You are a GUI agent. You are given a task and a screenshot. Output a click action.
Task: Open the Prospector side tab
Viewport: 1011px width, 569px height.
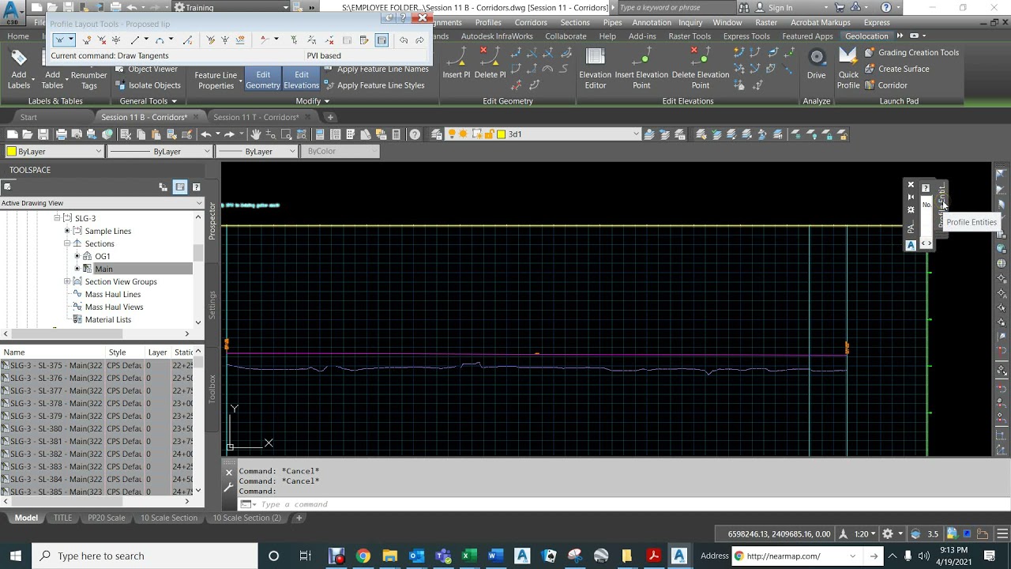212,222
